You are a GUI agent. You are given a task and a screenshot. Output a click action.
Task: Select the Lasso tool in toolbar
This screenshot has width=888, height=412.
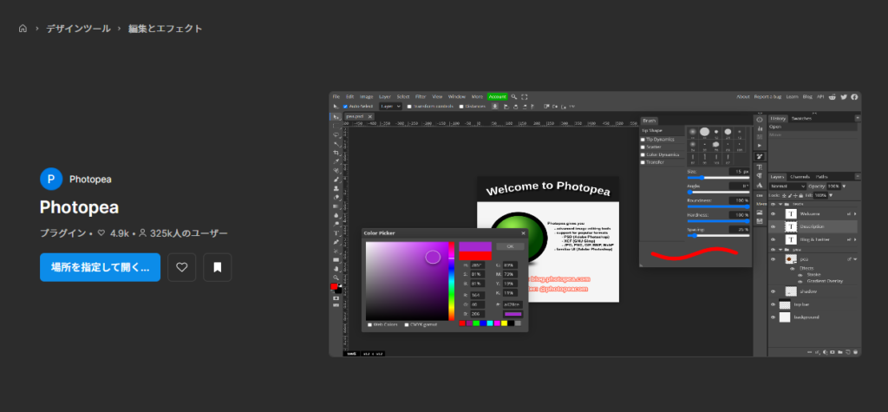tap(336, 135)
